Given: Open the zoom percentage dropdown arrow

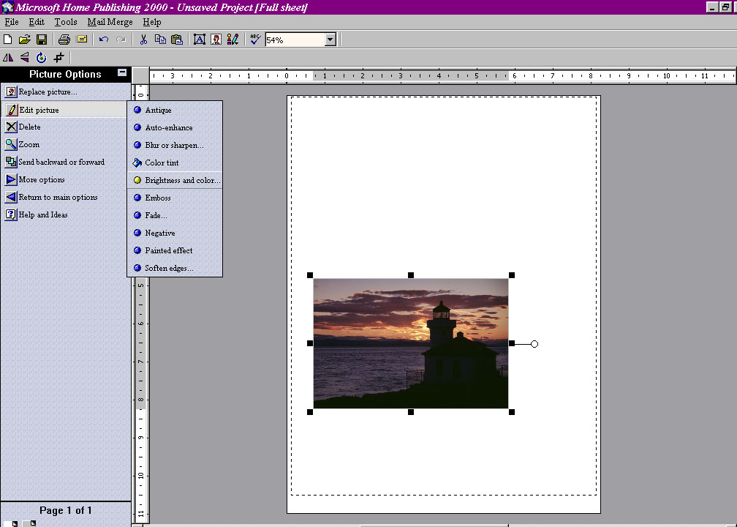Looking at the screenshot, I should (330, 40).
